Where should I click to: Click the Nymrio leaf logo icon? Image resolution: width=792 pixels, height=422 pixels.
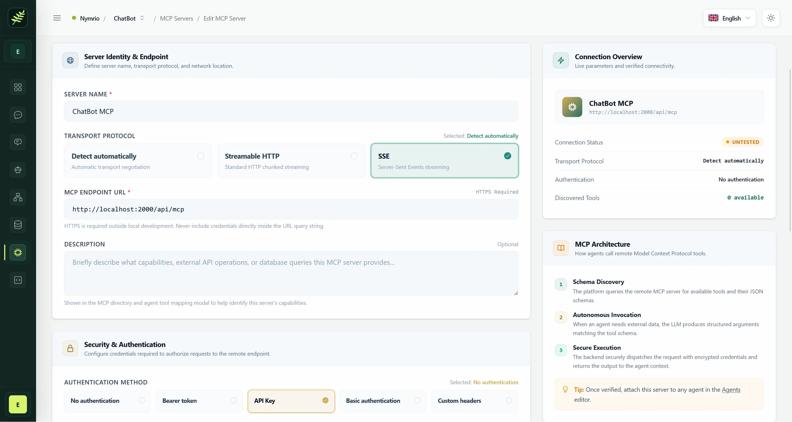click(18, 18)
